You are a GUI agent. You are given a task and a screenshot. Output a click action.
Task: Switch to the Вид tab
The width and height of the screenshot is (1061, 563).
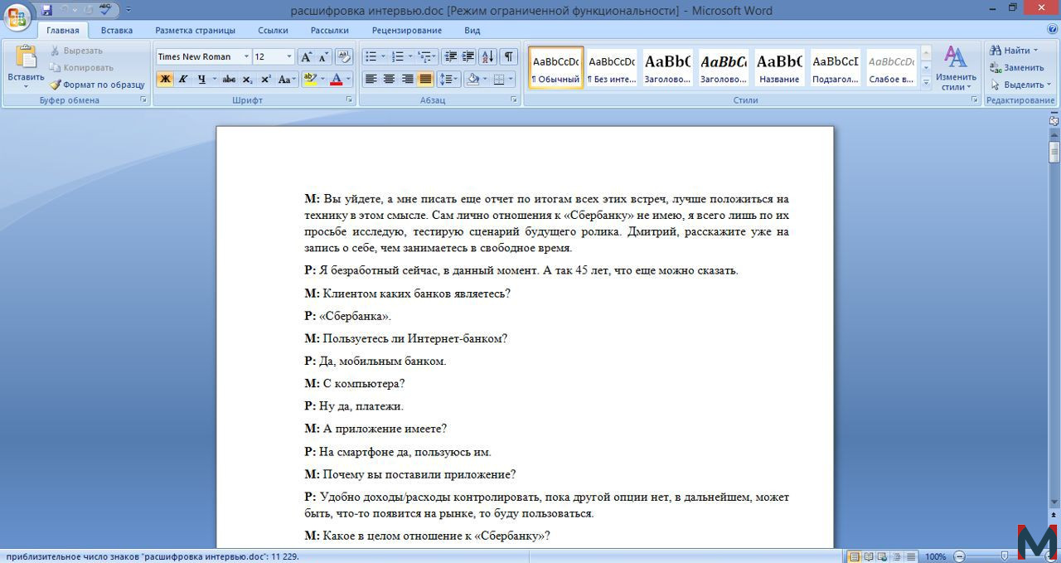472,31
